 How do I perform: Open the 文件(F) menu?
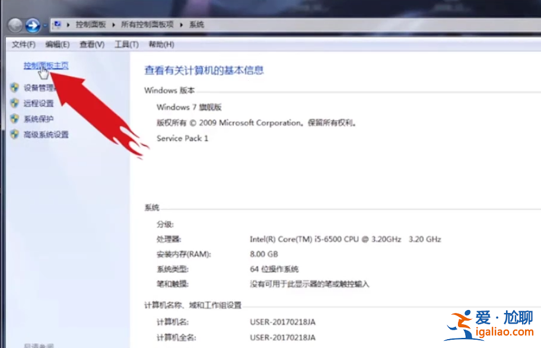(22, 44)
